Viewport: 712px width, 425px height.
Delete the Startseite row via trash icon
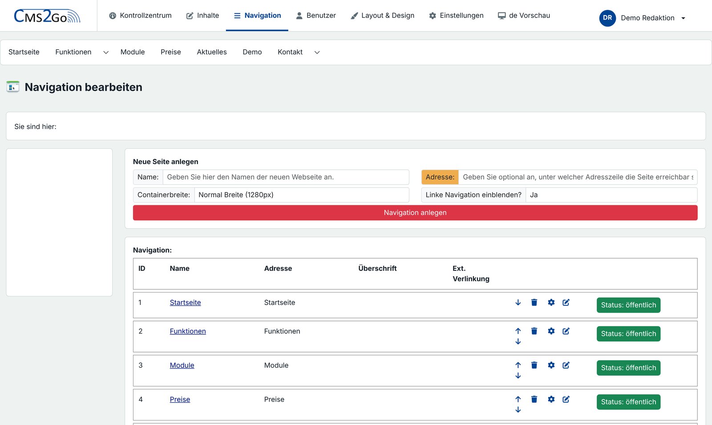point(534,302)
